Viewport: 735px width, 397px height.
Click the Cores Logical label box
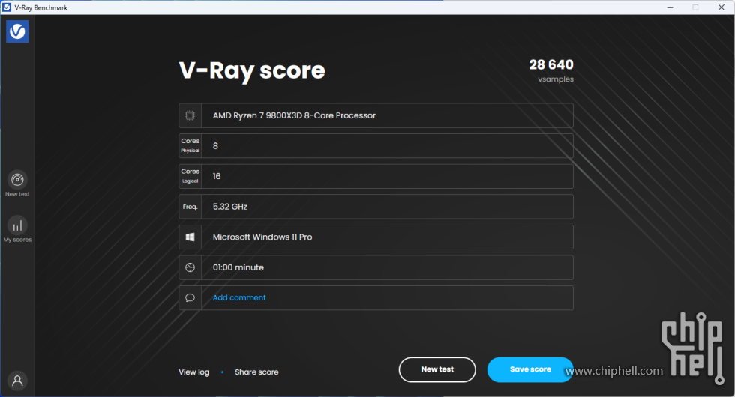[190, 176]
